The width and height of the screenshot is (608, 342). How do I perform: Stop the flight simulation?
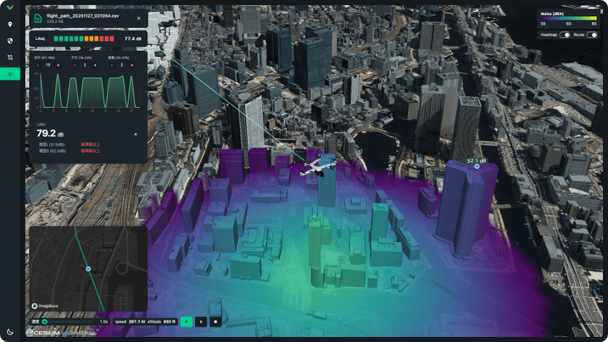[x=216, y=321]
